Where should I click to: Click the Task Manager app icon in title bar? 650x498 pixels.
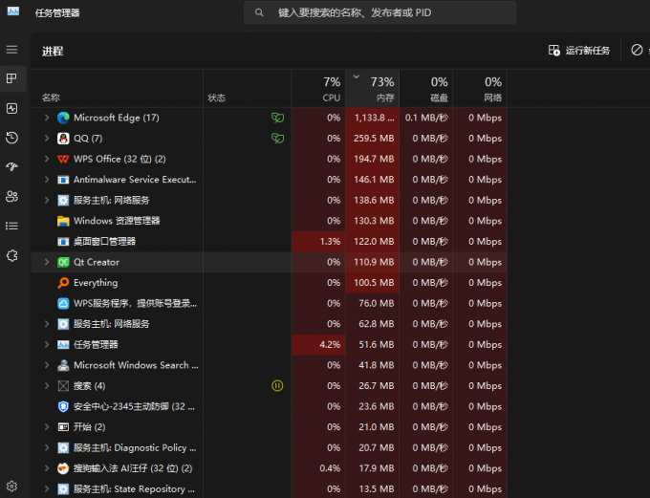tap(12, 11)
